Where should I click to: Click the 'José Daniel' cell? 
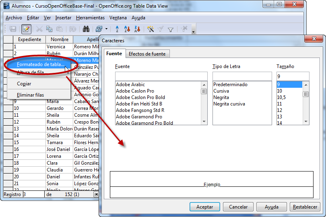coord(60,149)
